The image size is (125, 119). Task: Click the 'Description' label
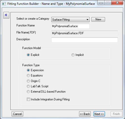(23, 39)
